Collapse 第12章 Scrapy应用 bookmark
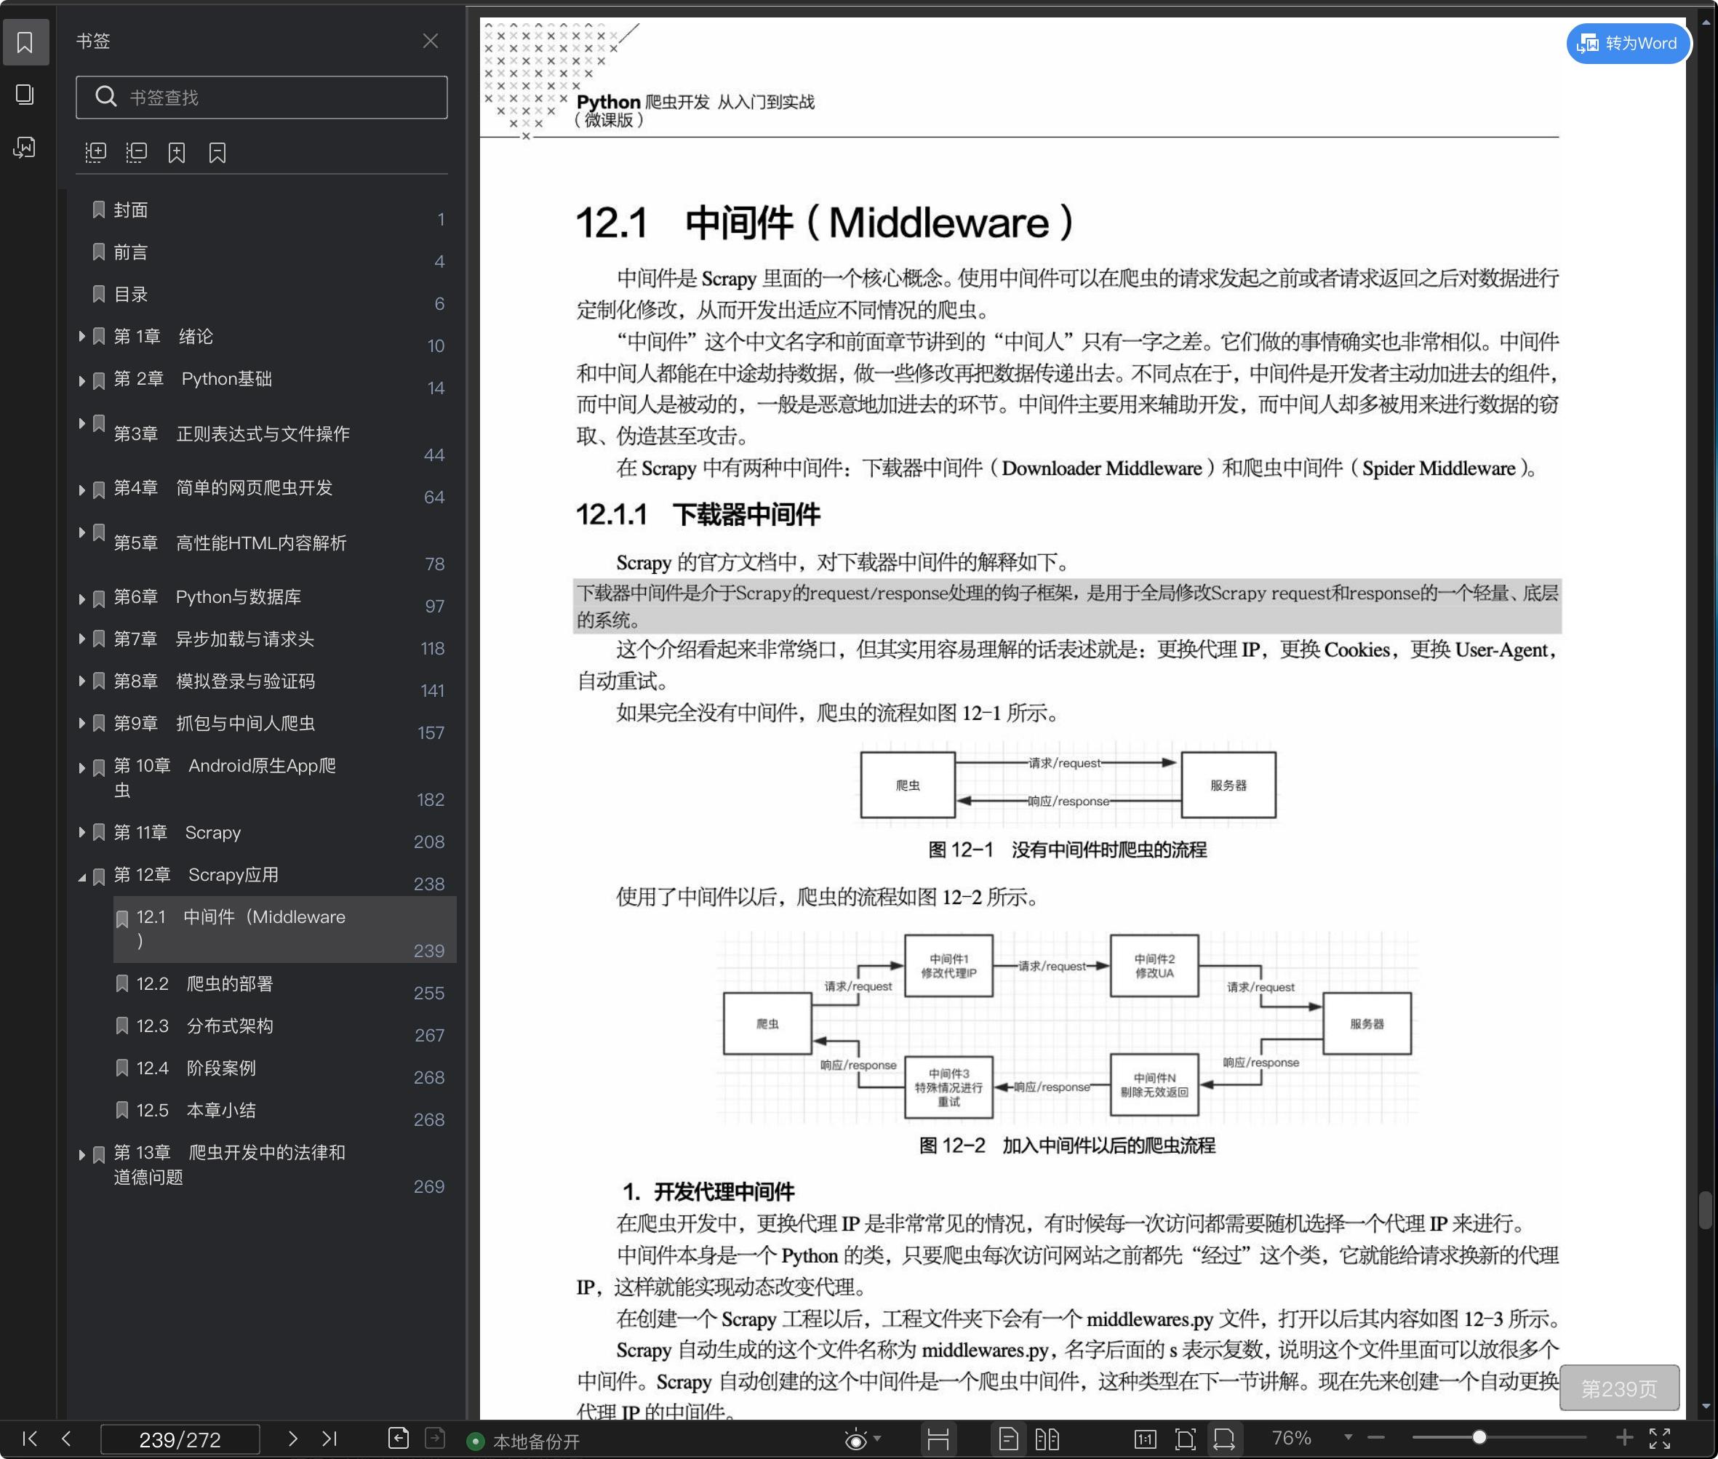1718x1459 pixels. click(x=82, y=876)
